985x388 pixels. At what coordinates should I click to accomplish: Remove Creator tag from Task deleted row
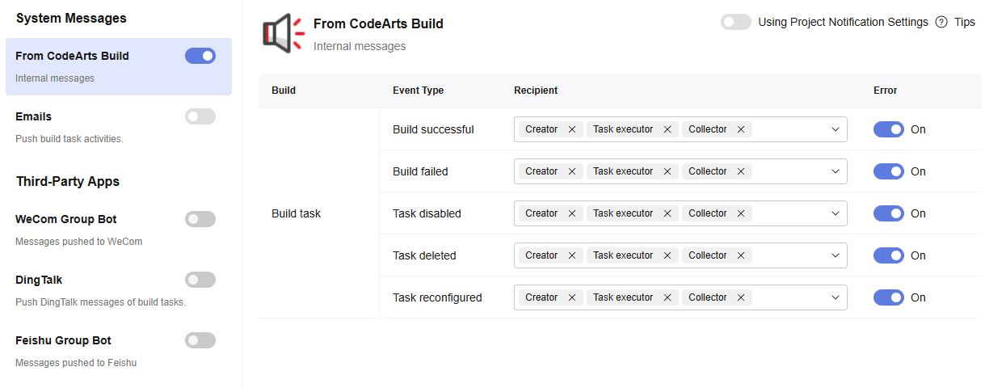tap(572, 255)
